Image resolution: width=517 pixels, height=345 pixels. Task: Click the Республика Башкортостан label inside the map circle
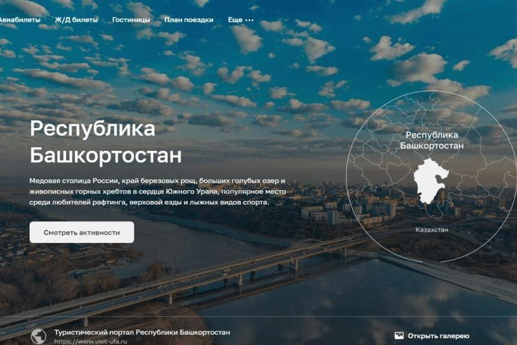pos(432,140)
